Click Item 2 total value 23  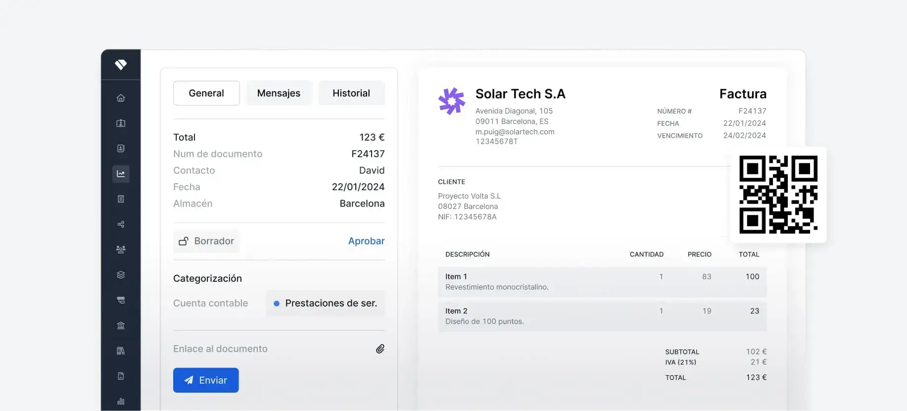(755, 311)
